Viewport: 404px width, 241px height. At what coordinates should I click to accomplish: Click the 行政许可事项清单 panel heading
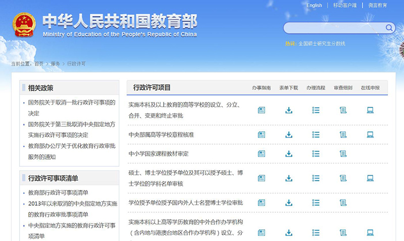(53, 178)
